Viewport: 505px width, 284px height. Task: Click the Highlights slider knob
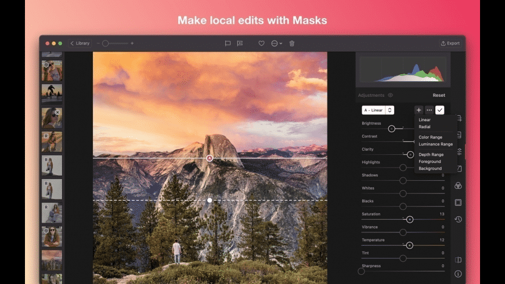click(x=403, y=168)
